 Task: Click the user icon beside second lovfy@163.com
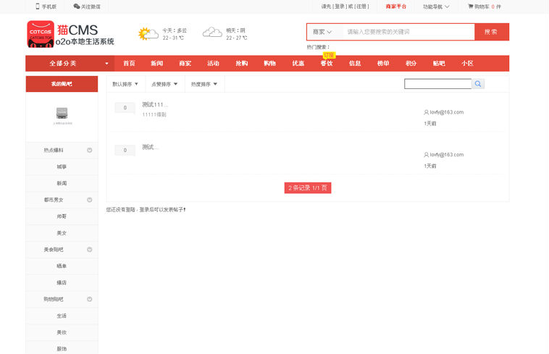(426, 155)
